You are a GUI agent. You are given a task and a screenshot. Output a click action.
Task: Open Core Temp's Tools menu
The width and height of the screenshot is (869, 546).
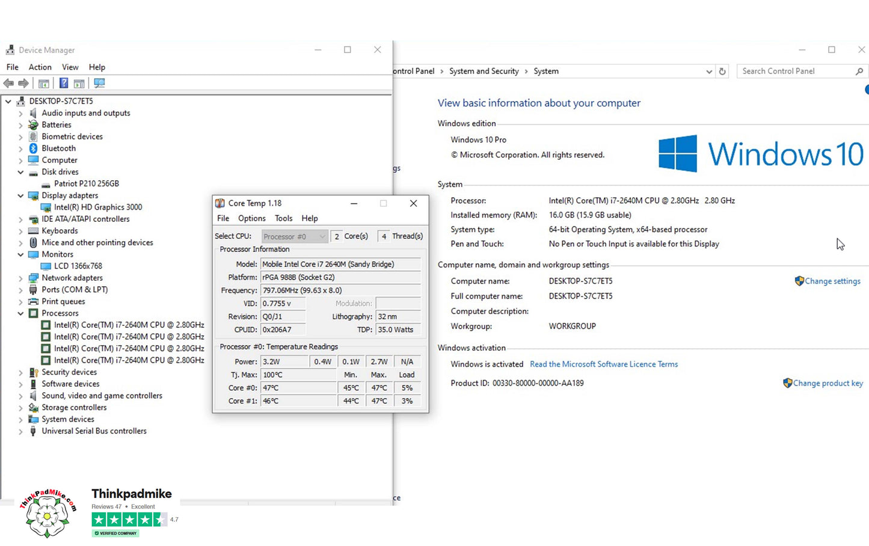[x=284, y=218]
